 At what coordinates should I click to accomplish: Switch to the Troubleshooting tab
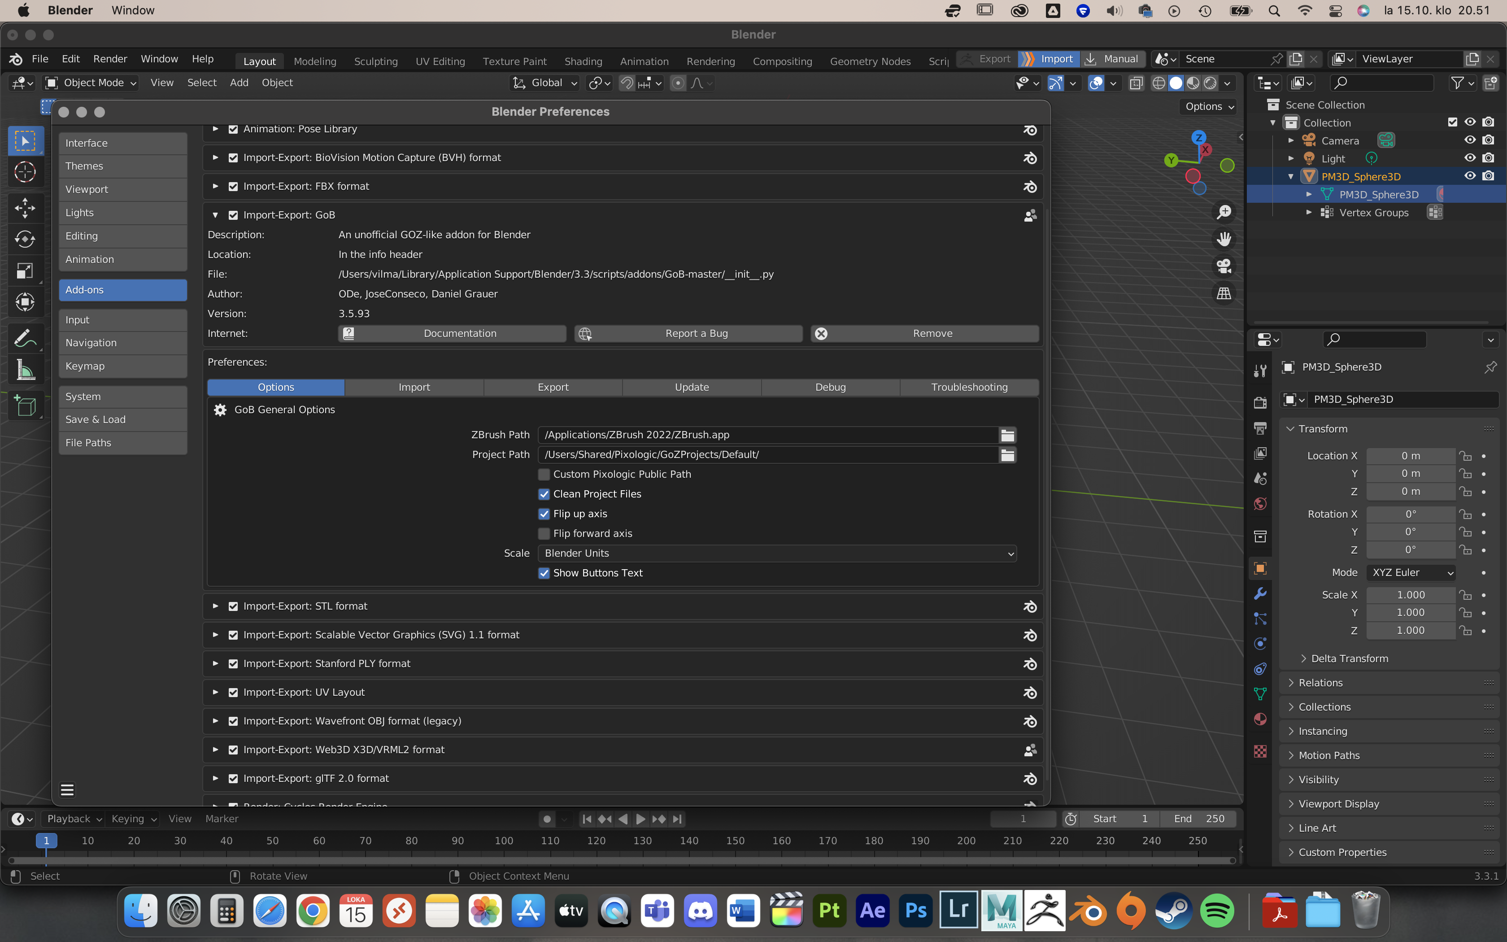click(x=969, y=387)
